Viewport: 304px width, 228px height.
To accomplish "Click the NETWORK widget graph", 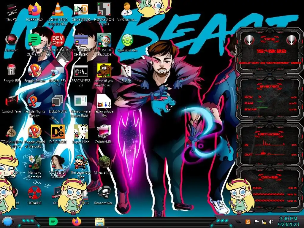I will pyautogui.click(x=270, y=149).
